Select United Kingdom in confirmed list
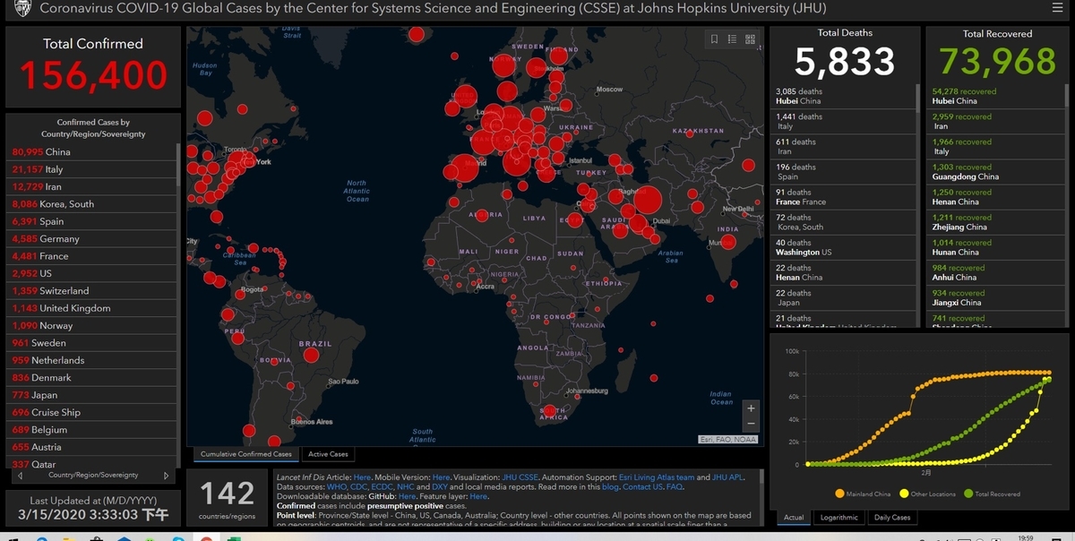The height and width of the screenshot is (541, 1075). (92, 308)
